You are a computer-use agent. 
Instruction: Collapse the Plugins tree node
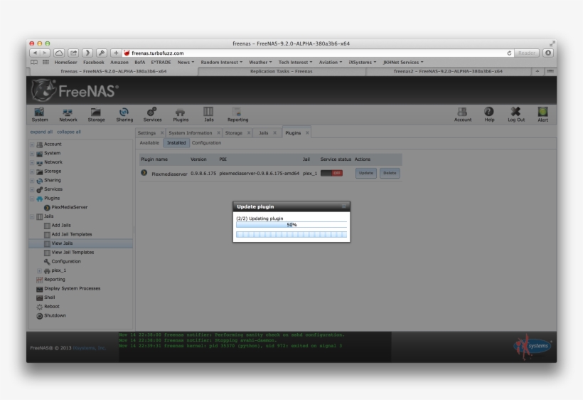[x=32, y=199]
